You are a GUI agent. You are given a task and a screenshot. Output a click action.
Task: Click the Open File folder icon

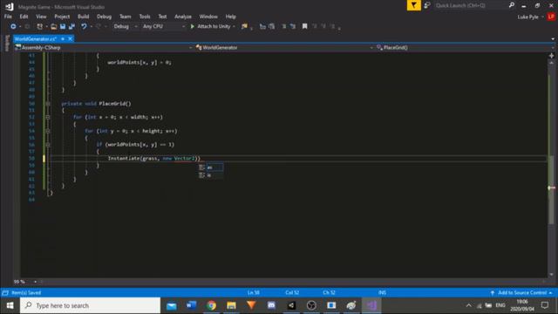[53, 26]
